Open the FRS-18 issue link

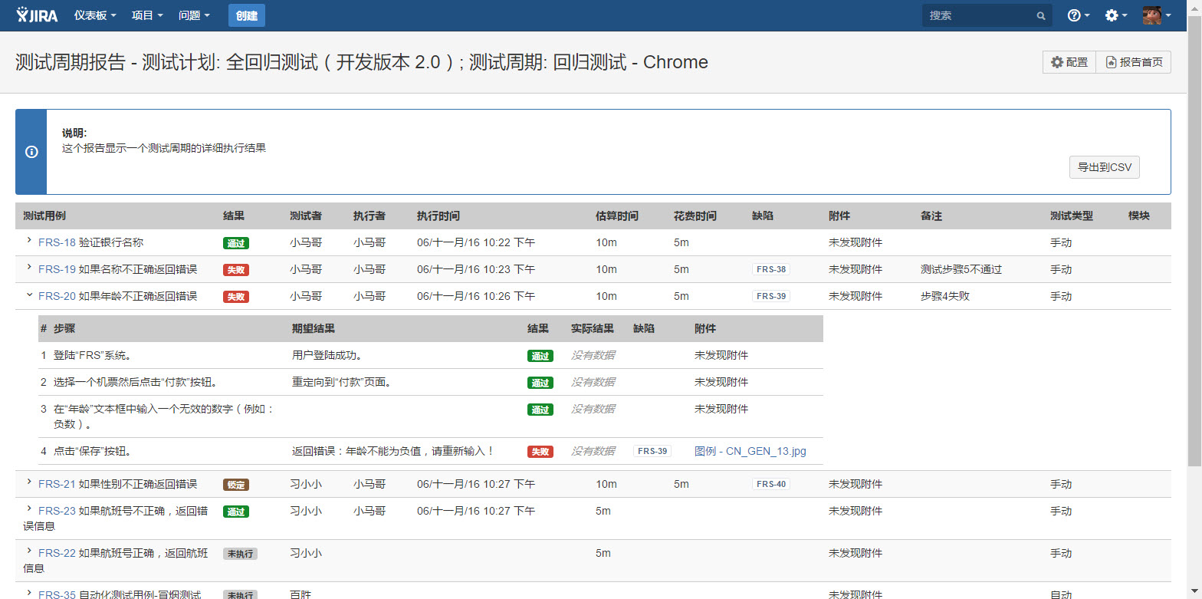coord(57,242)
